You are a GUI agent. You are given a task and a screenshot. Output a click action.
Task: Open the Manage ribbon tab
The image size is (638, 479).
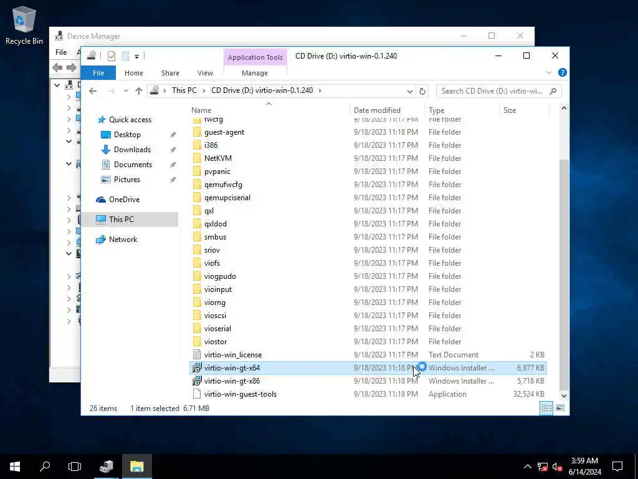click(255, 73)
